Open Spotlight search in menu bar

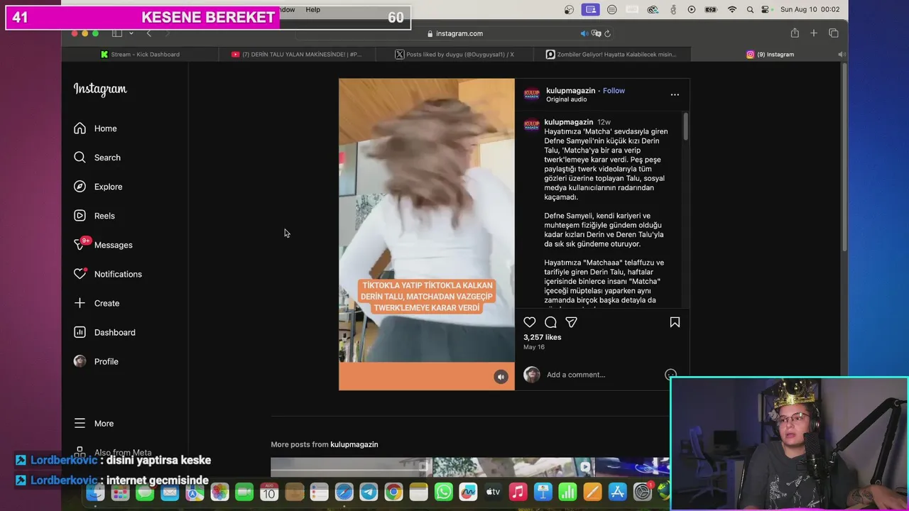pyautogui.click(x=751, y=10)
